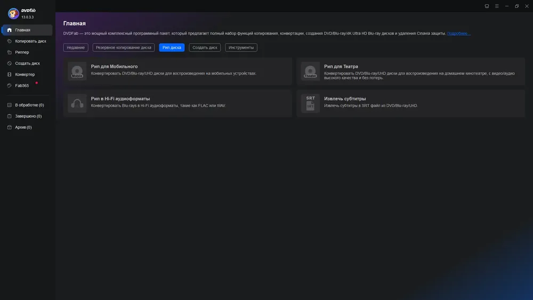Viewport: 533px width, 300px height.
Task: Close the DVDFab window
Action: [527, 6]
